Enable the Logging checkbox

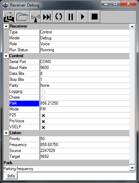coord(43,92)
